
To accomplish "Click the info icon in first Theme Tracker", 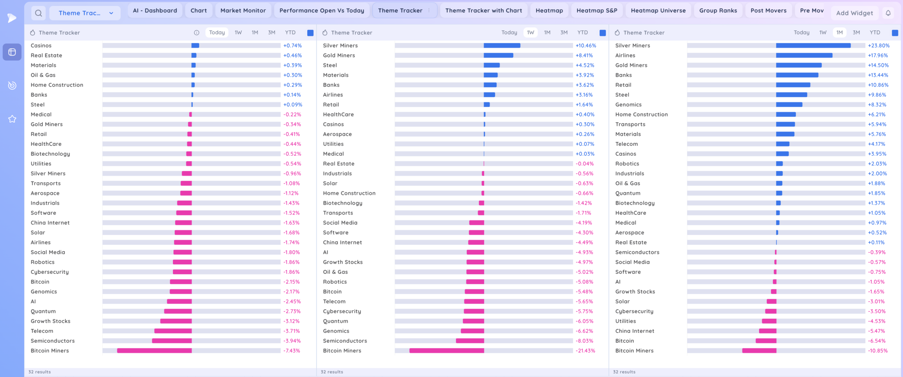I will pyautogui.click(x=196, y=33).
